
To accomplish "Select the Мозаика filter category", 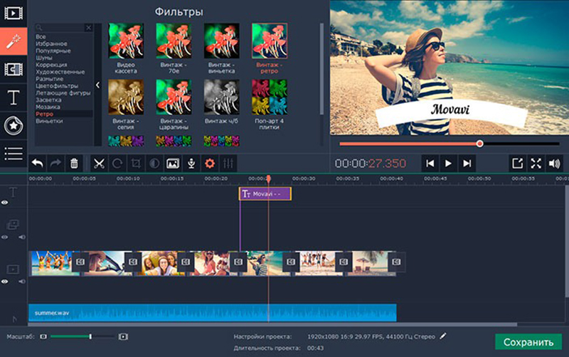I will click(x=48, y=107).
